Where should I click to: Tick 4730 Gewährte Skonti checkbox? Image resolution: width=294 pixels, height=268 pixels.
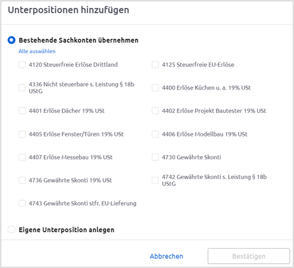155,157
